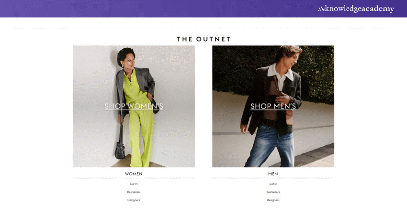Open Bestsellers under Women
Screen dimensions: 407x215
[134, 192]
